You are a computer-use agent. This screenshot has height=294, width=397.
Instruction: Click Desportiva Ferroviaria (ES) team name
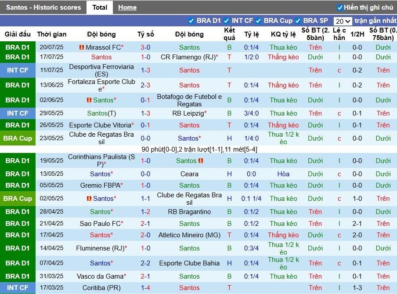(101, 70)
